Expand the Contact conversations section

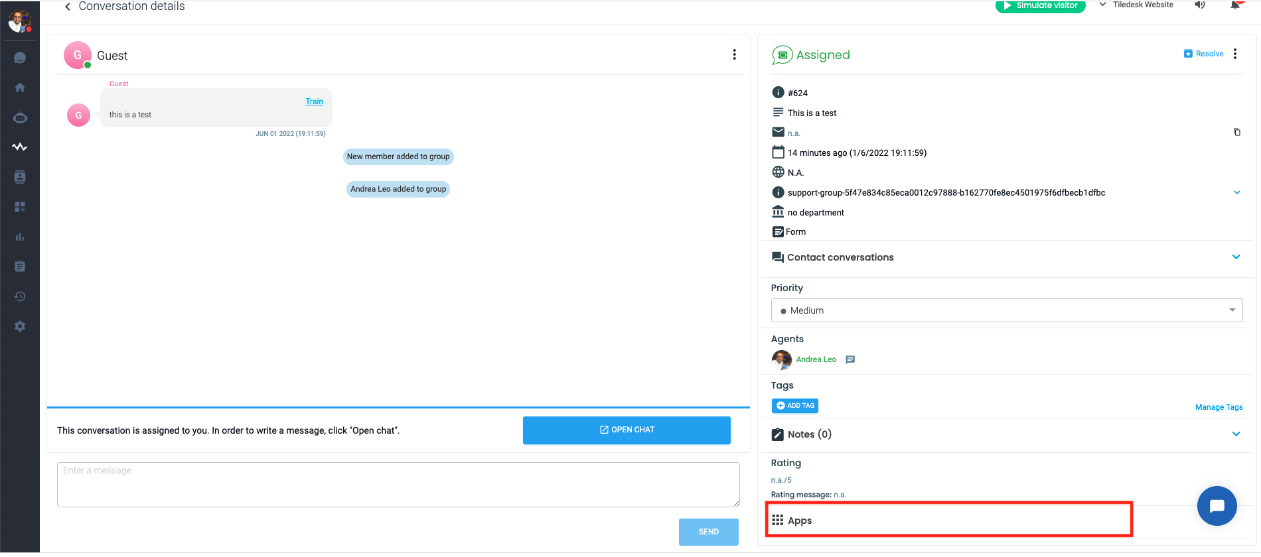click(x=1236, y=257)
